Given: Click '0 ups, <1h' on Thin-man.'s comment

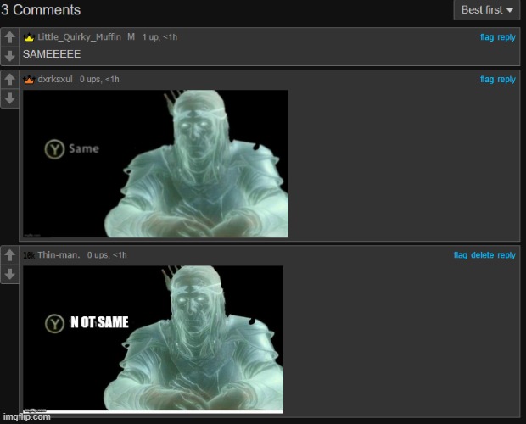Looking at the screenshot, I should pos(107,255).
